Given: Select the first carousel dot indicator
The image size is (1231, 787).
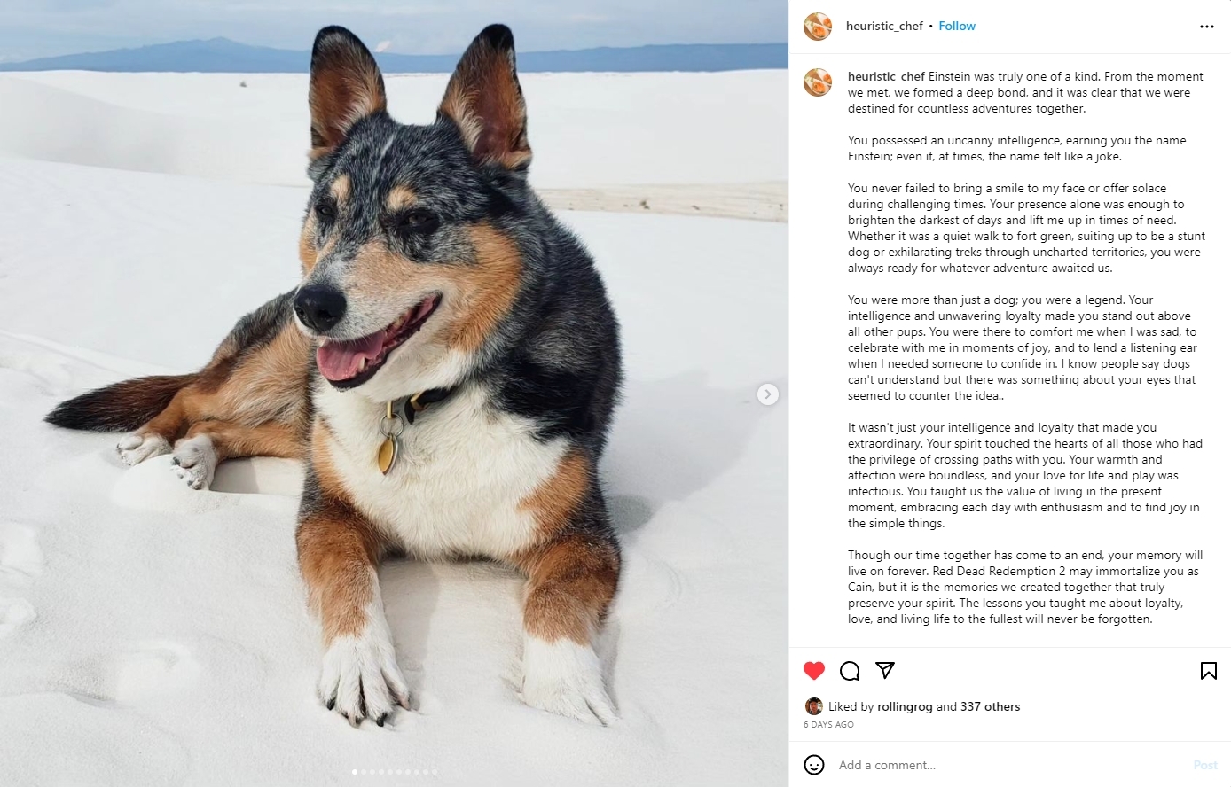Looking at the screenshot, I should 356,772.
